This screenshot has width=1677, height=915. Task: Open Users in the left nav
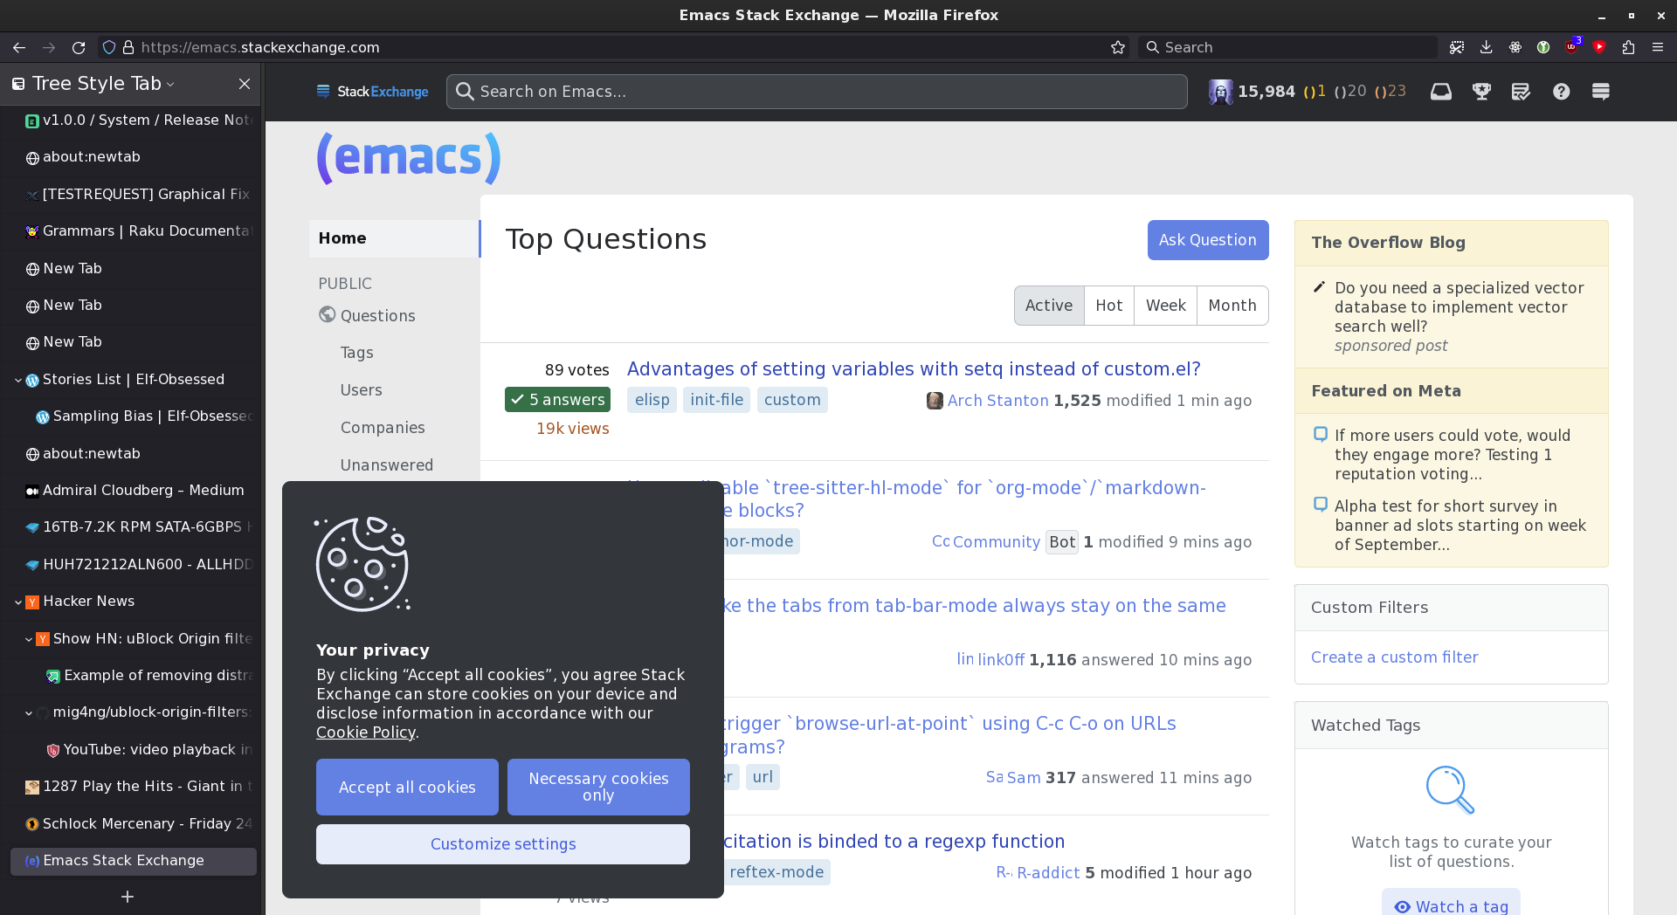[362, 390]
